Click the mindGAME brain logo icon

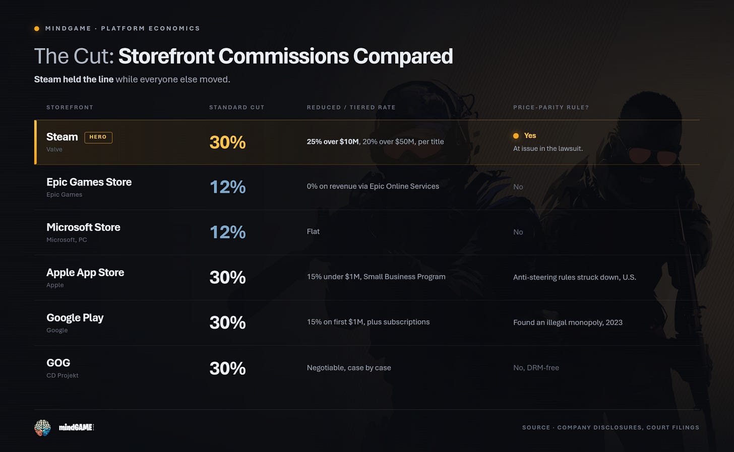(x=42, y=427)
